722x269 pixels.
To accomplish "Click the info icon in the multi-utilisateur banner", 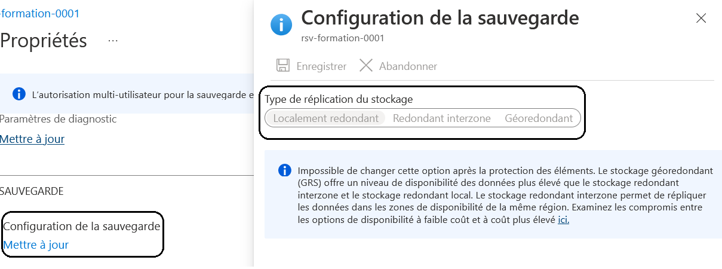I will [x=19, y=94].
